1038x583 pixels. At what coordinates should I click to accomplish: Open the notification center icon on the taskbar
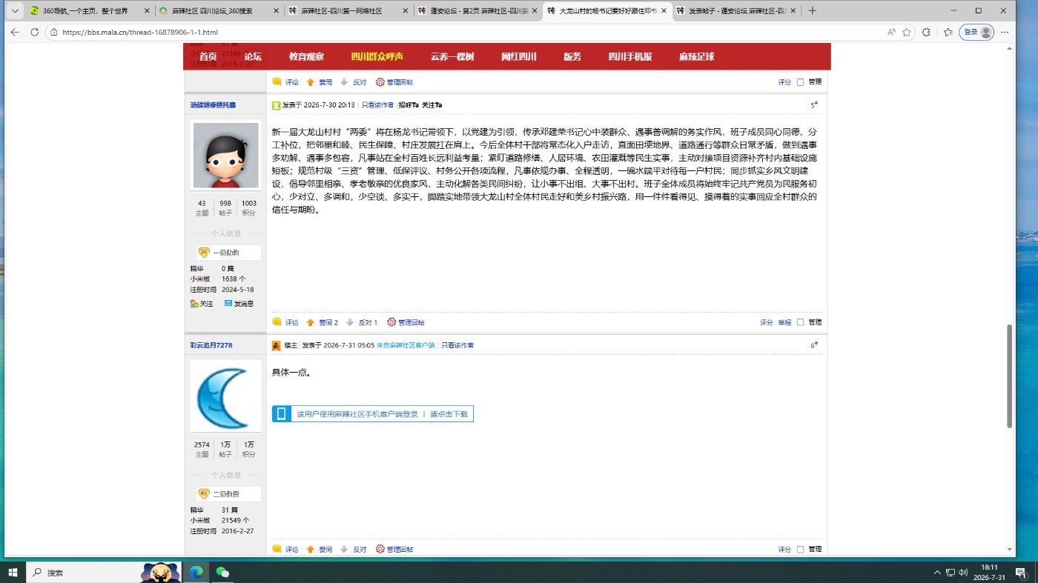[1021, 573]
